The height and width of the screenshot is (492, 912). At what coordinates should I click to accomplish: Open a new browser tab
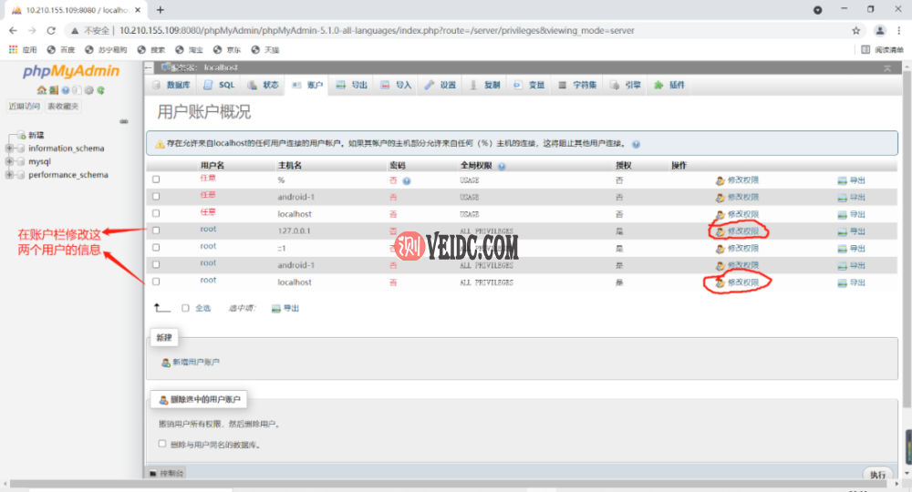[160, 10]
